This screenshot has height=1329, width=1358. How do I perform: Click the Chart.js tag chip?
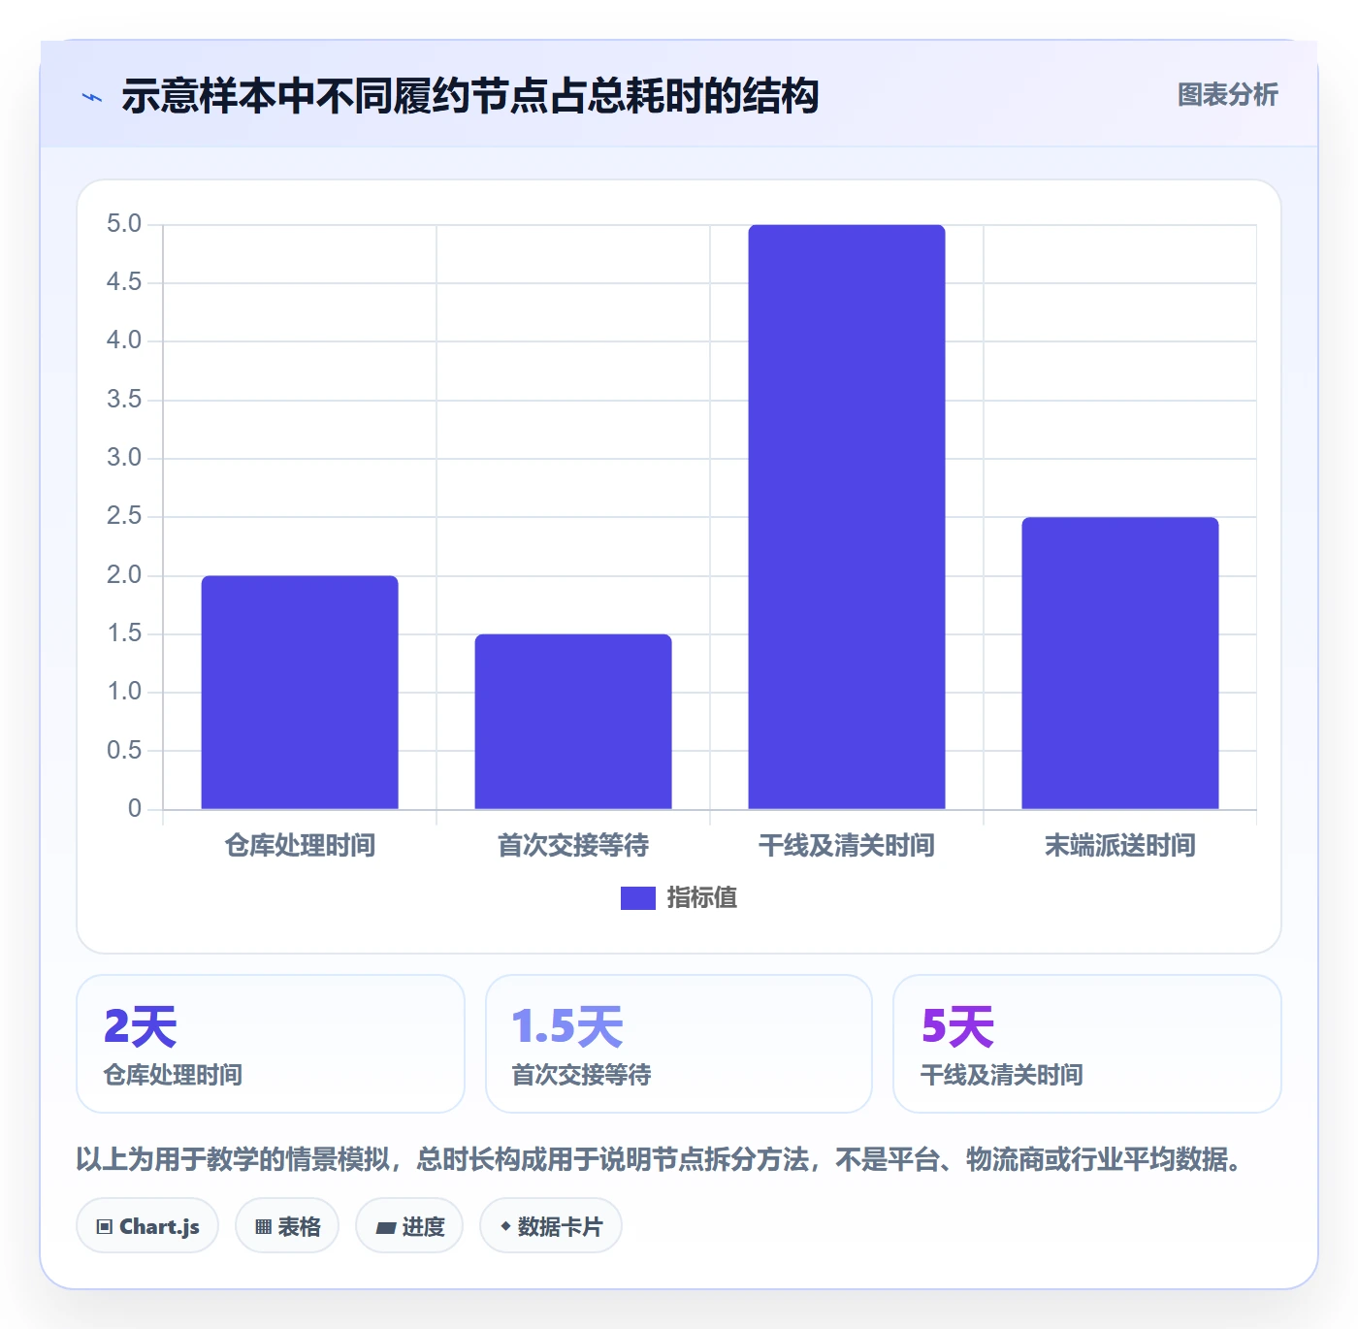point(147,1226)
